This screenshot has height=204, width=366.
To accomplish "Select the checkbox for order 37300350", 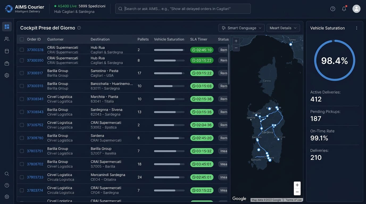I will tap(22, 60).
